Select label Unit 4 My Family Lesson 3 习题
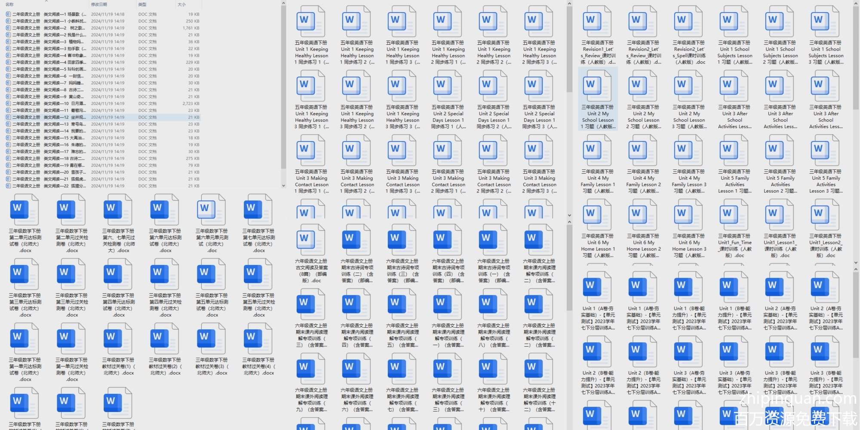The image size is (860, 430). [x=689, y=181]
